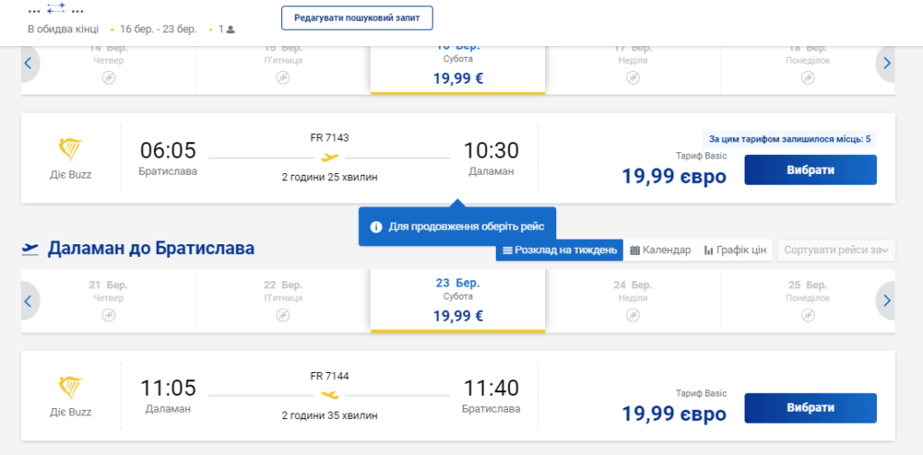The width and height of the screenshot is (923, 455).
Task: Go to previous return dates with left arrow
Action: [x=28, y=301]
